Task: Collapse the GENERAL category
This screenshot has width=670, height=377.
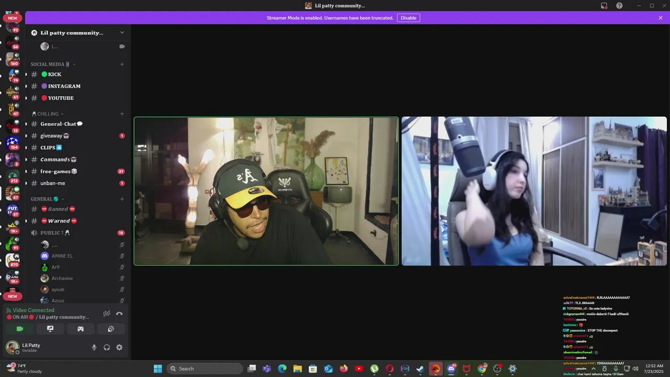Action: pyautogui.click(x=47, y=199)
